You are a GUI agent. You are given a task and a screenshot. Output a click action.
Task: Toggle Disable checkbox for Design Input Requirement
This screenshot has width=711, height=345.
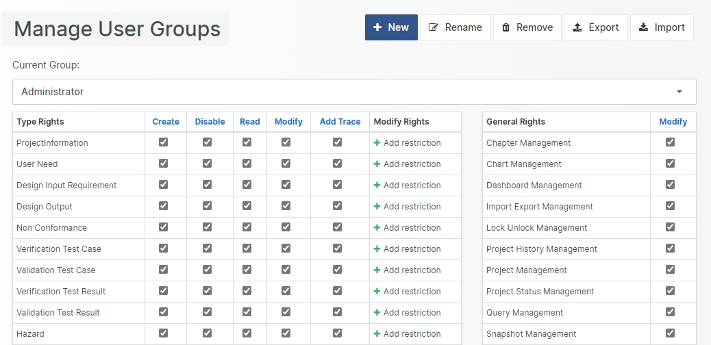pyautogui.click(x=207, y=185)
